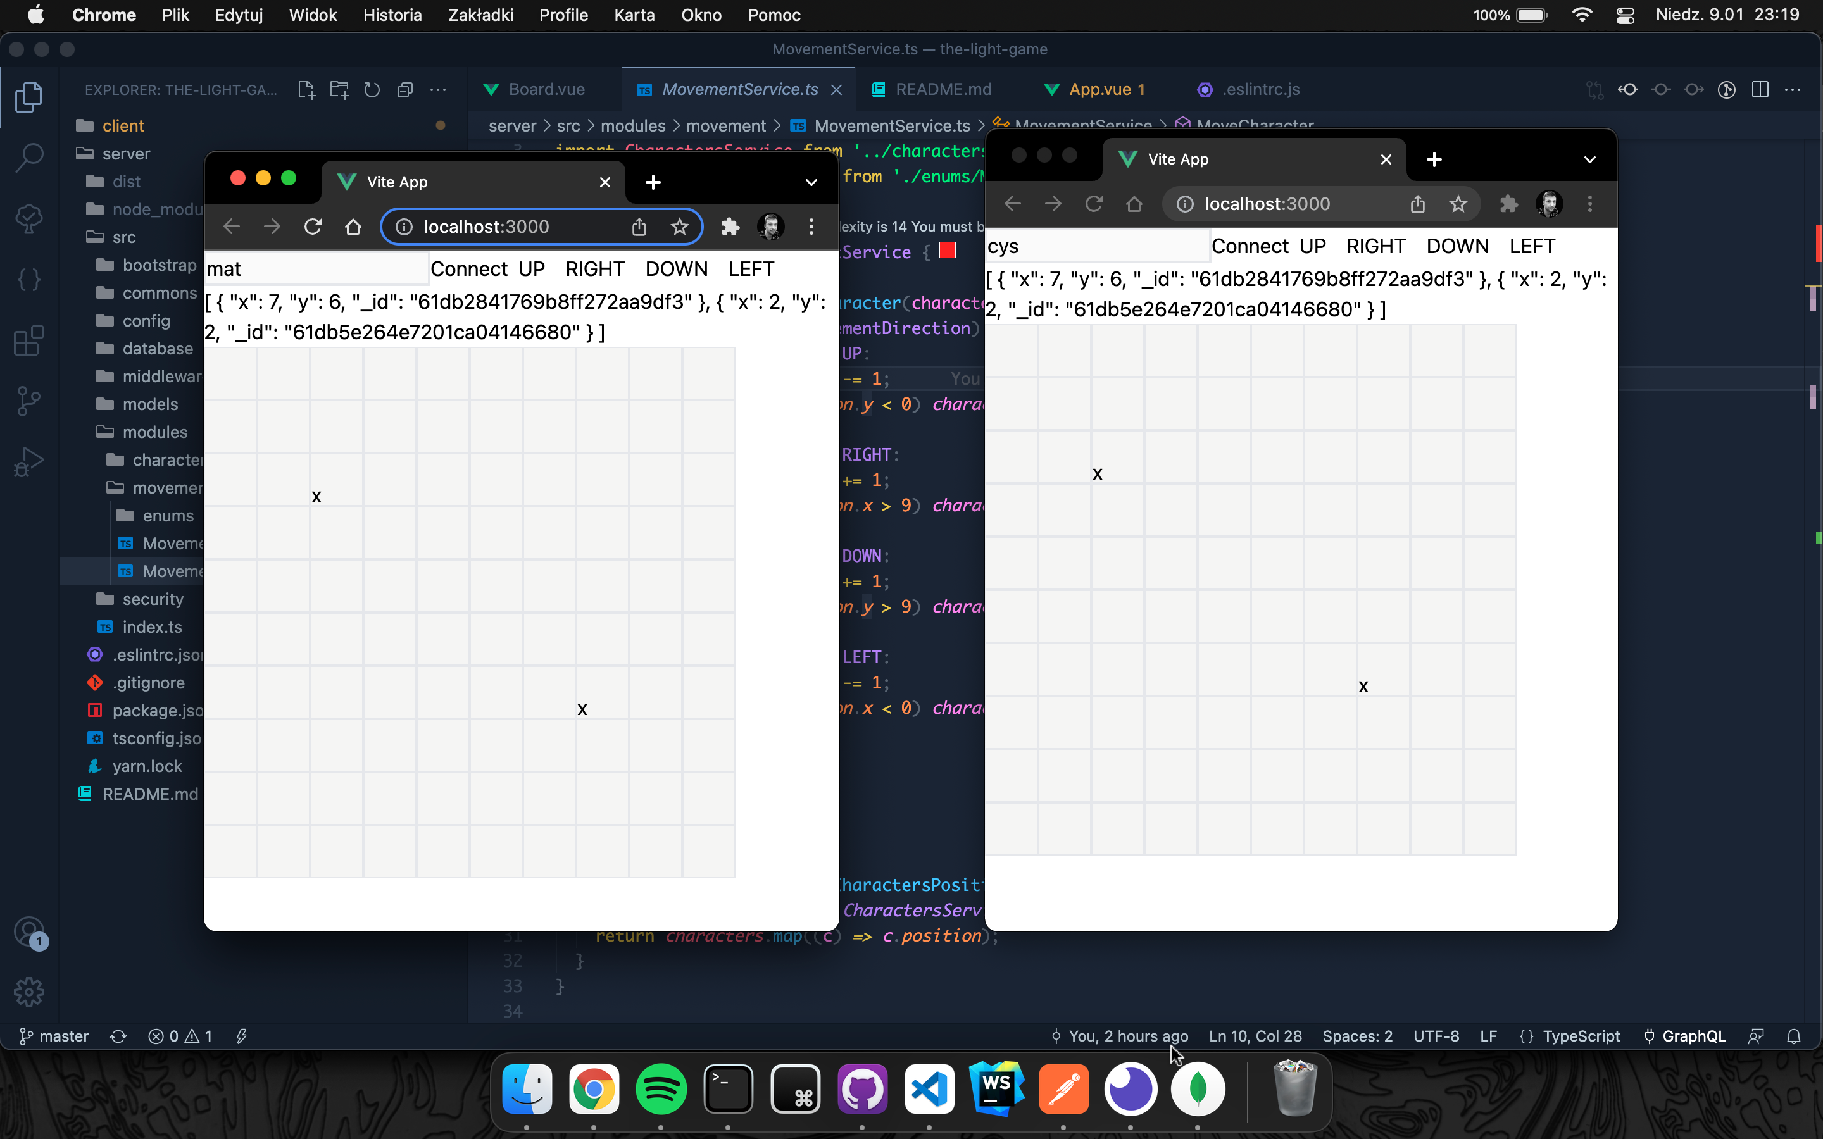The width and height of the screenshot is (1823, 1139).
Task: Refresh the Explorer with the reload icon
Action: [372, 89]
